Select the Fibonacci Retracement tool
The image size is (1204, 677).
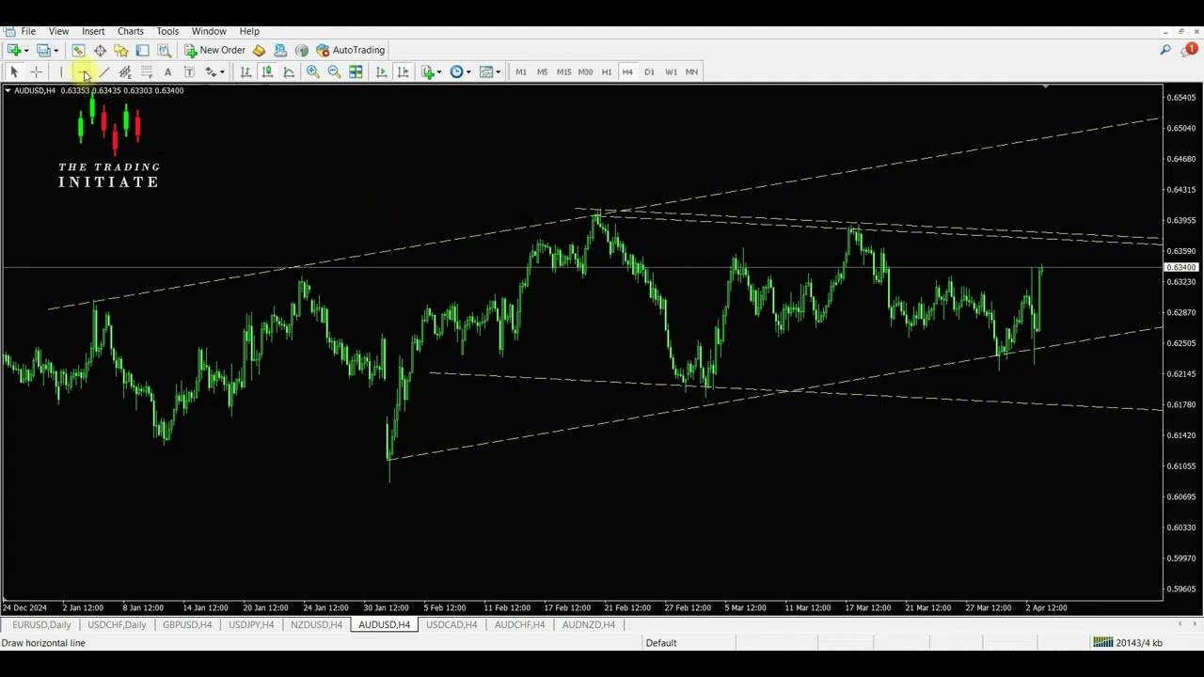146,72
